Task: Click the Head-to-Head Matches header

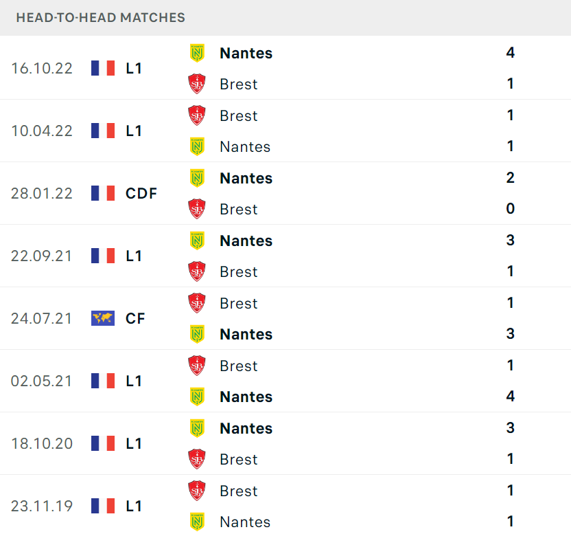Action: coord(100,17)
